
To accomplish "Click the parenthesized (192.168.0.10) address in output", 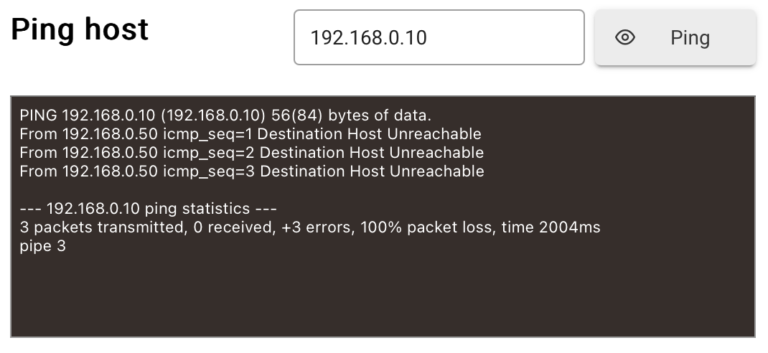I will 212,116.
